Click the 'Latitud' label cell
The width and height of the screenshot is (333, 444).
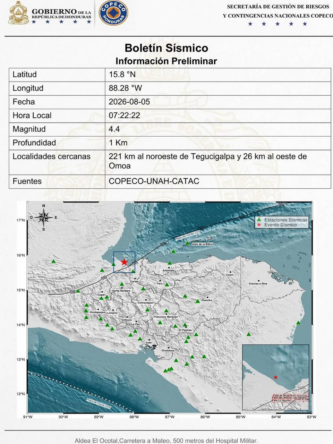coord(57,75)
